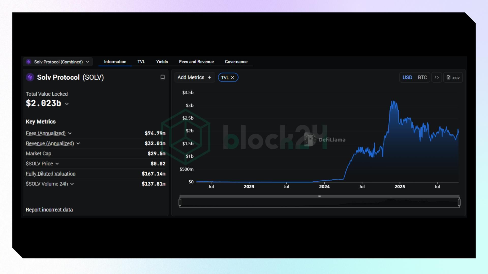Download chart data as .csv
488x274 pixels.
point(453,77)
